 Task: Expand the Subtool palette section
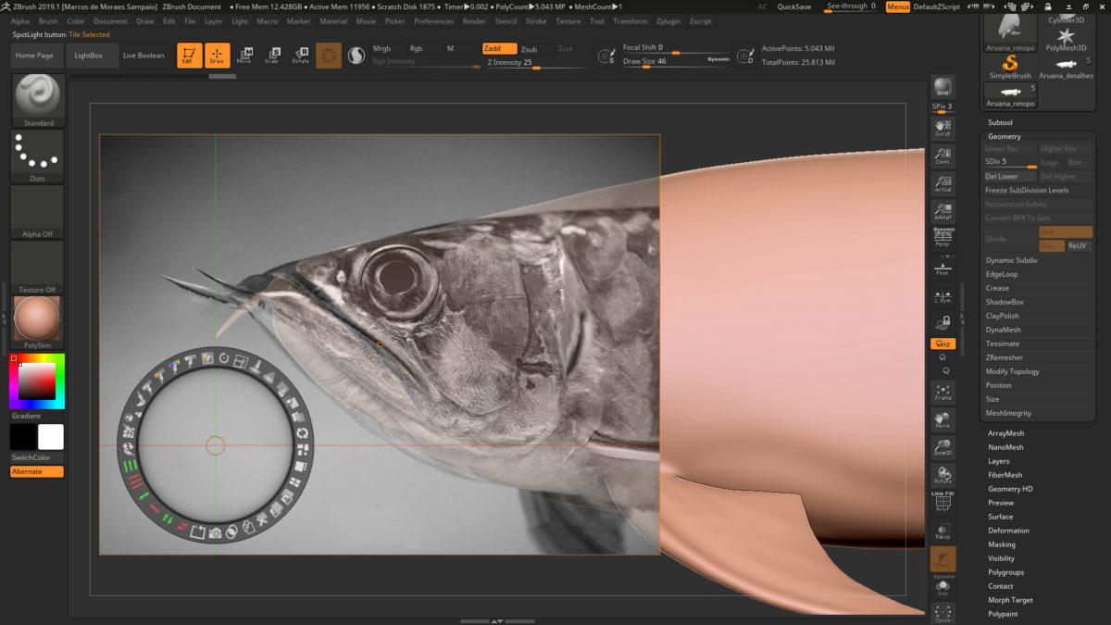(1000, 122)
